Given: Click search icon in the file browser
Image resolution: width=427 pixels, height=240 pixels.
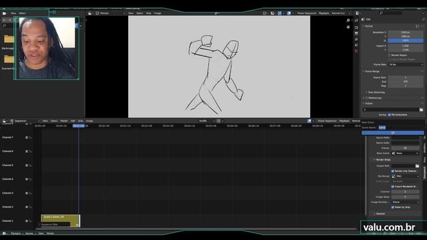Looking at the screenshot, I should pyautogui.click(x=5, y=25).
